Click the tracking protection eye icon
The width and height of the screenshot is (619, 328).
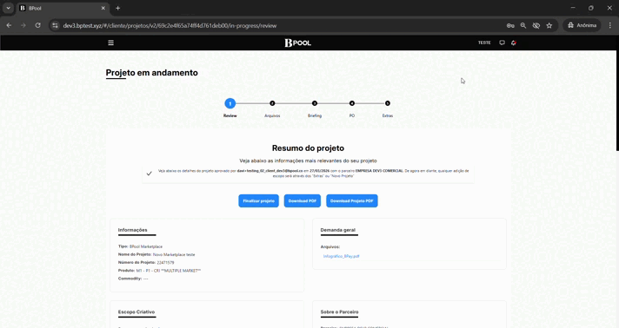click(x=536, y=25)
